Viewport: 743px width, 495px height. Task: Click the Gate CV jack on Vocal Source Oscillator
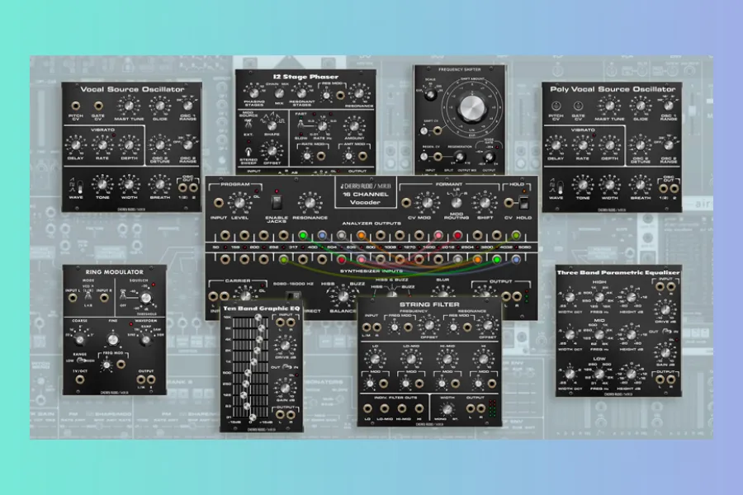pyautogui.click(x=99, y=106)
